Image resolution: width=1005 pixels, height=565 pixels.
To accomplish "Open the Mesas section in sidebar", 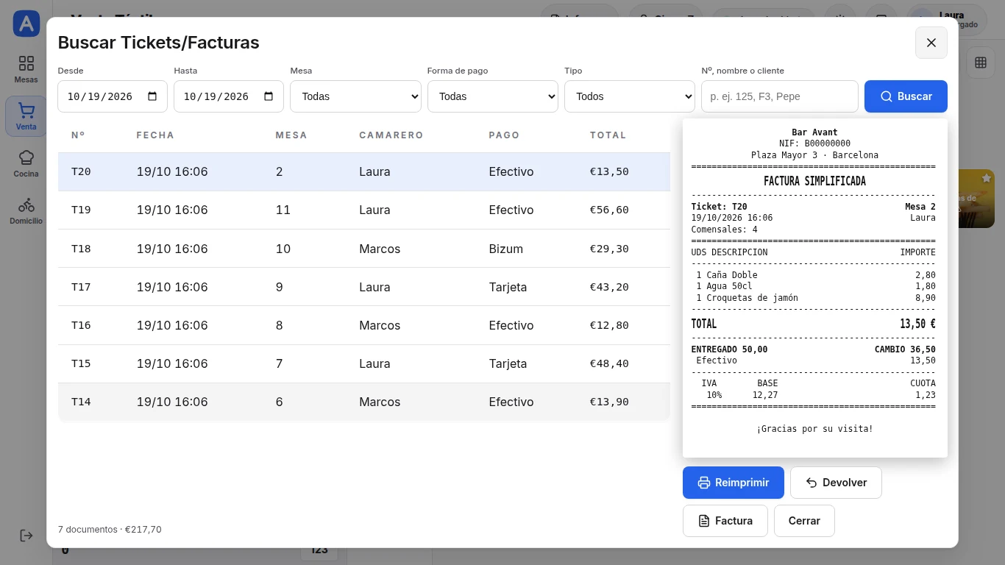I will pos(26,69).
